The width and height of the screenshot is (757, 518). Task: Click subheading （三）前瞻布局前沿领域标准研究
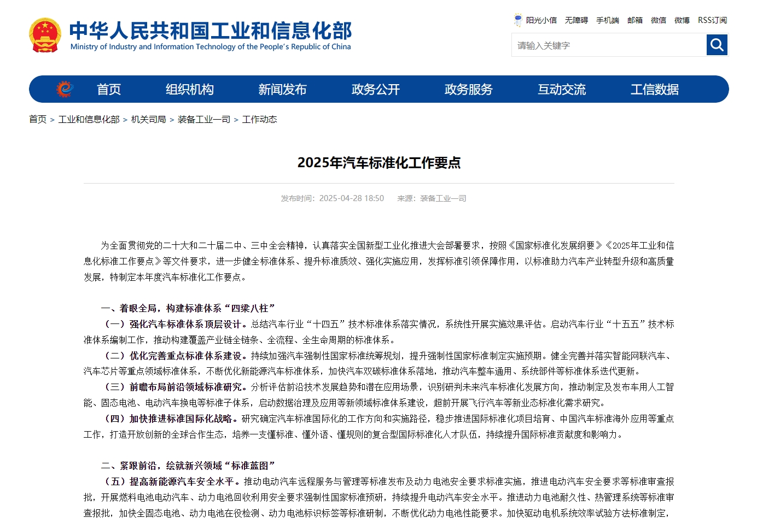pyautogui.click(x=176, y=387)
